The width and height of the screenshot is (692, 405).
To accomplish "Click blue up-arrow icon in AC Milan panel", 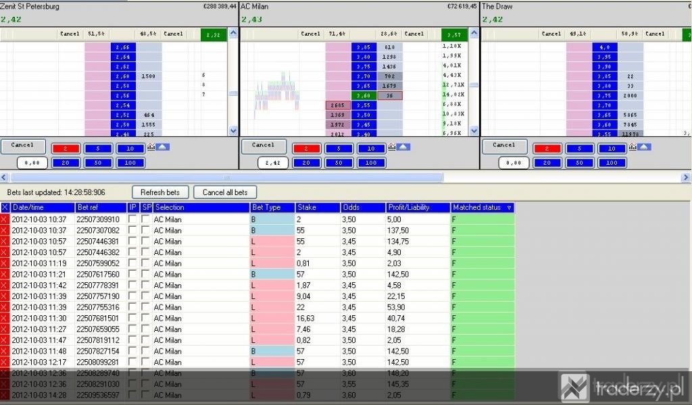I will click(x=403, y=147).
